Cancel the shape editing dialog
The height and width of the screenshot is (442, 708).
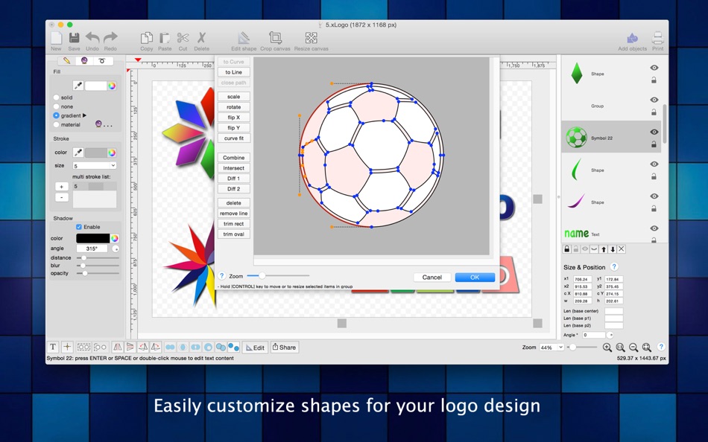click(x=432, y=278)
